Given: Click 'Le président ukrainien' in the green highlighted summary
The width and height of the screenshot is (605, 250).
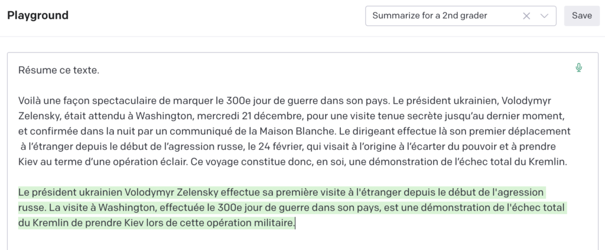Looking at the screenshot, I should (70, 192).
